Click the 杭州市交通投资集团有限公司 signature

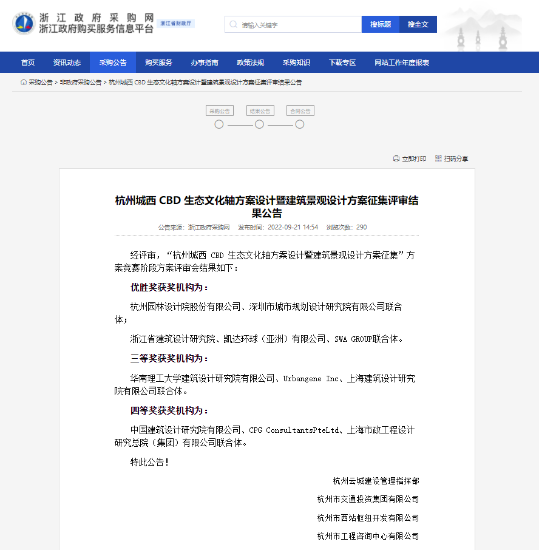click(x=368, y=499)
